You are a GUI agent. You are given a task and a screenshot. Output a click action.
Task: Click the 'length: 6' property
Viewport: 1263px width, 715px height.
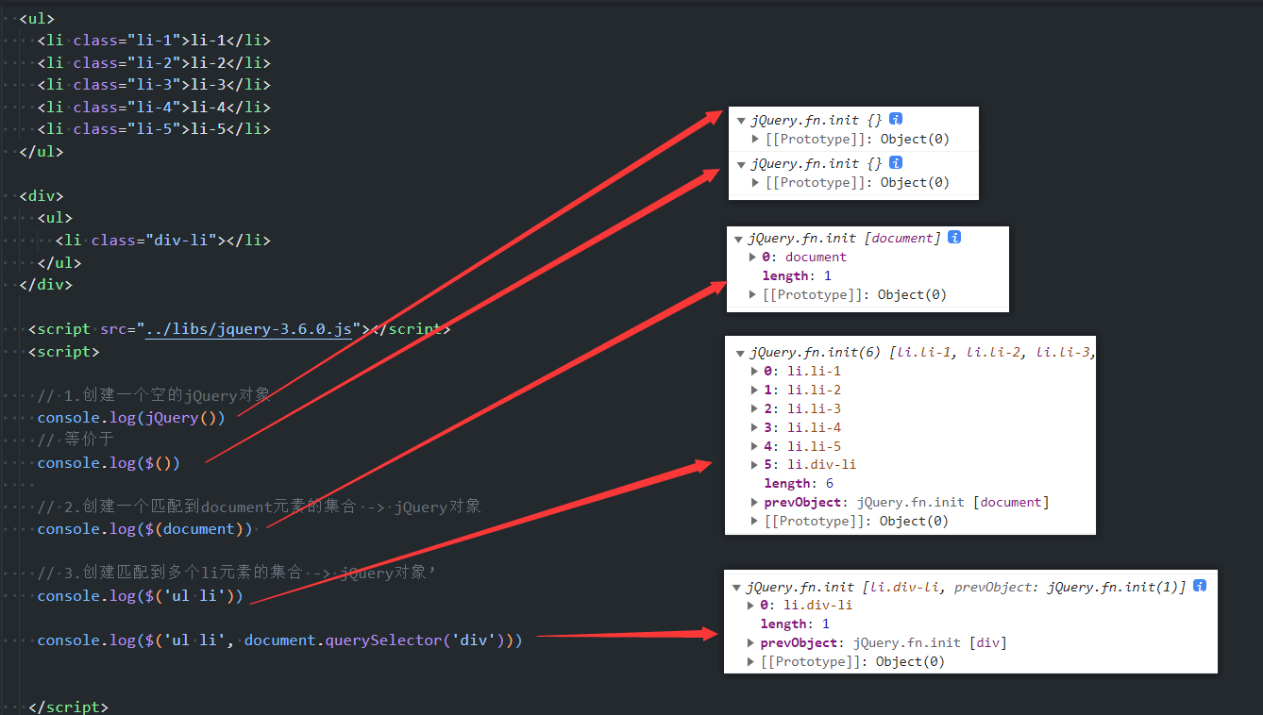pos(799,483)
